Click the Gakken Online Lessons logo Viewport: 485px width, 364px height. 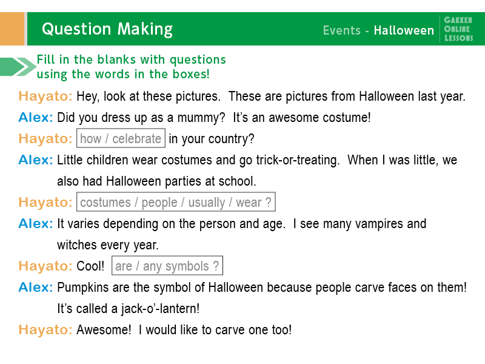click(458, 29)
